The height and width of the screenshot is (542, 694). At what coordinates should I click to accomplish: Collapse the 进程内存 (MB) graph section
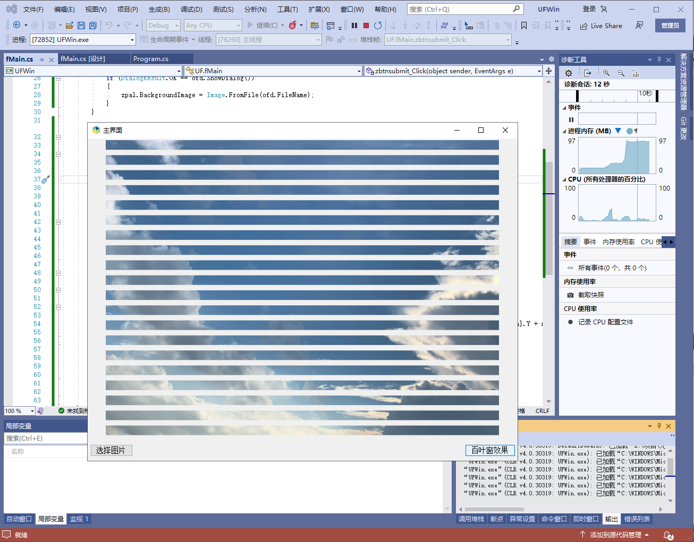pyautogui.click(x=564, y=131)
